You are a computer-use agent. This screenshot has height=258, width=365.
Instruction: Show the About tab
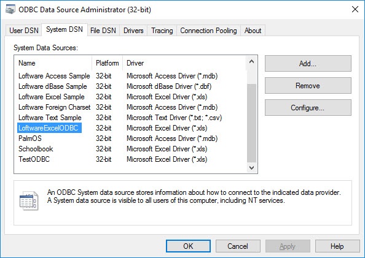253,31
